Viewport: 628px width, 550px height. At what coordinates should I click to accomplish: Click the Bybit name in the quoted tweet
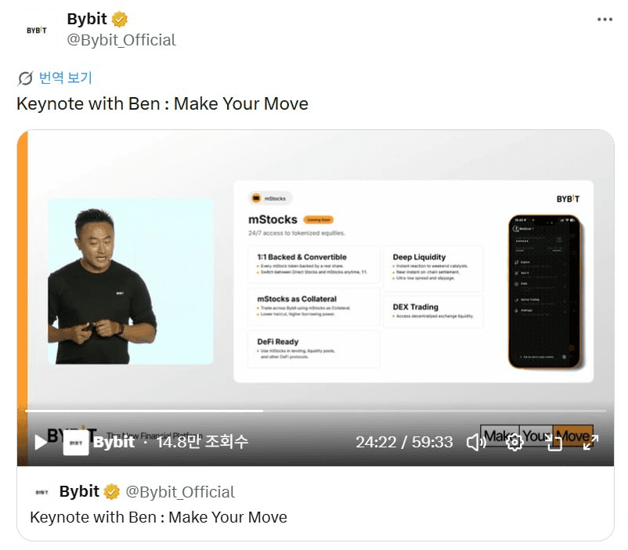click(79, 491)
